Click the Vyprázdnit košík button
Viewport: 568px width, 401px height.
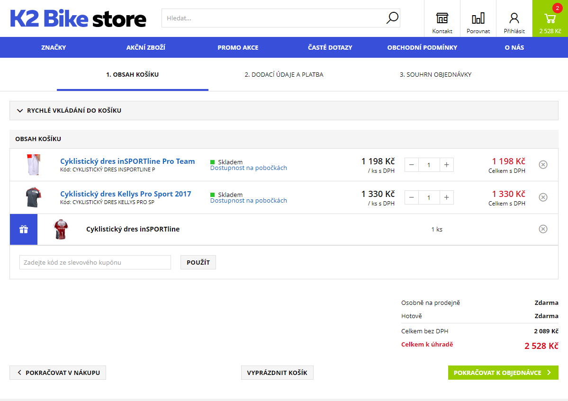(x=277, y=373)
